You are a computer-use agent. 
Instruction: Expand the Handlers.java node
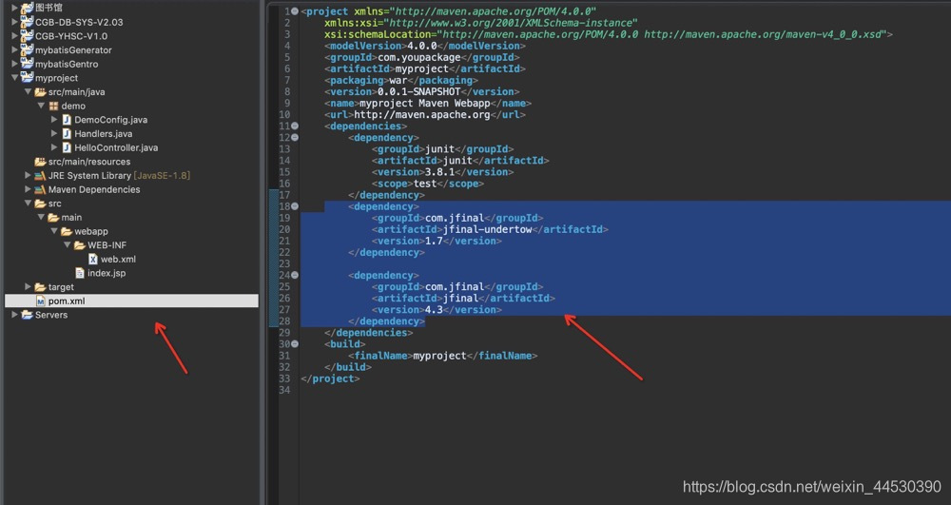click(x=54, y=133)
